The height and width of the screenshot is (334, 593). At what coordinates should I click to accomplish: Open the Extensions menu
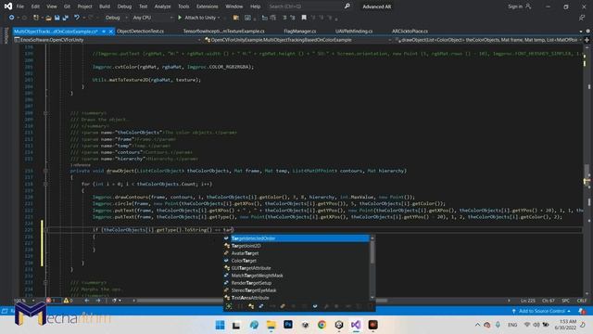pyautogui.click(x=208, y=6)
